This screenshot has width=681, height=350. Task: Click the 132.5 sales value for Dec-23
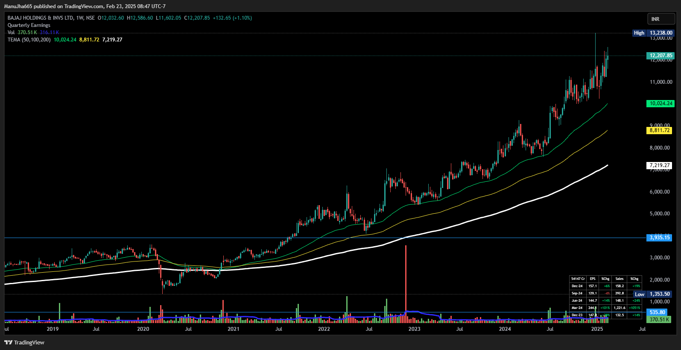tap(620, 315)
